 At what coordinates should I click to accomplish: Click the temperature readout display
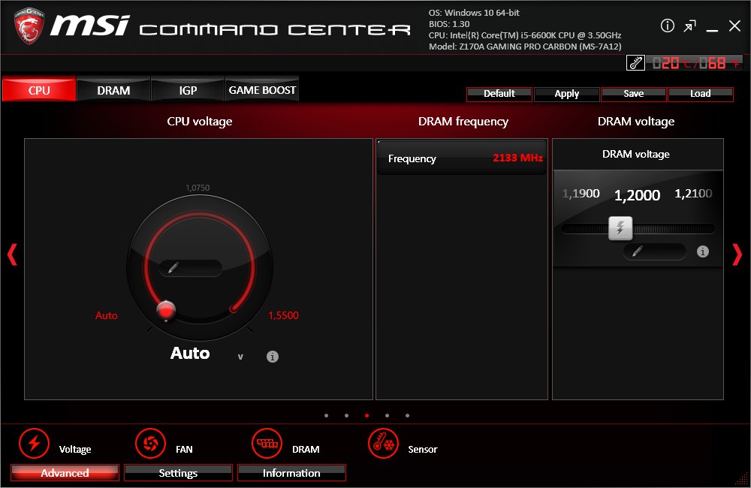point(695,63)
